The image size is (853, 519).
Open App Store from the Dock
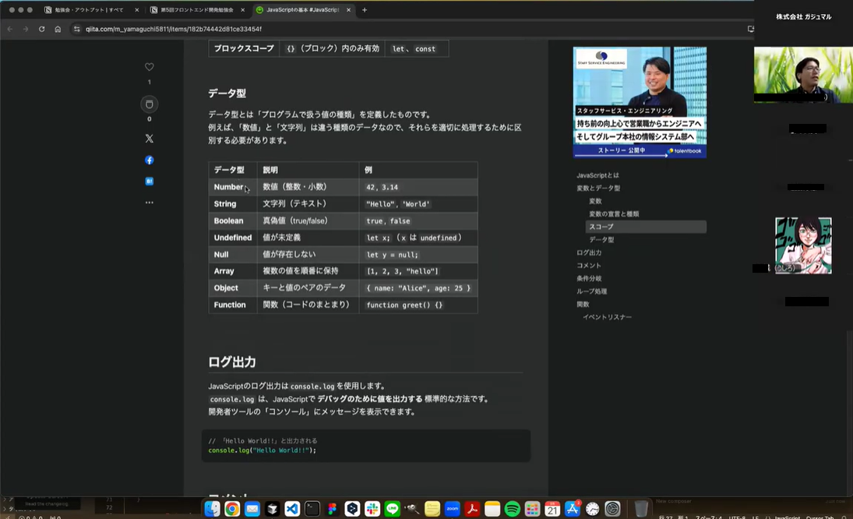[x=573, y=509]
